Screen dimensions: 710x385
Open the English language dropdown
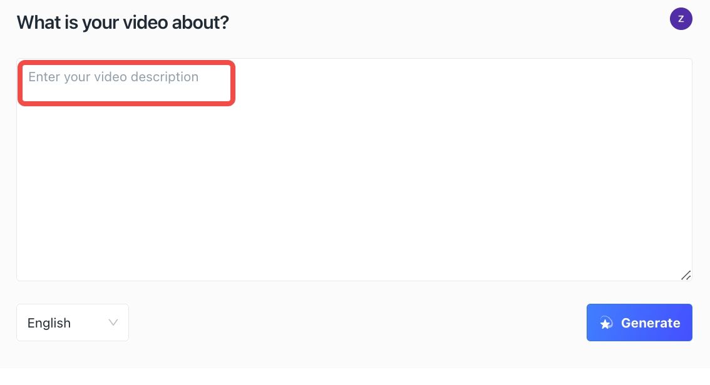pos(73,322)
